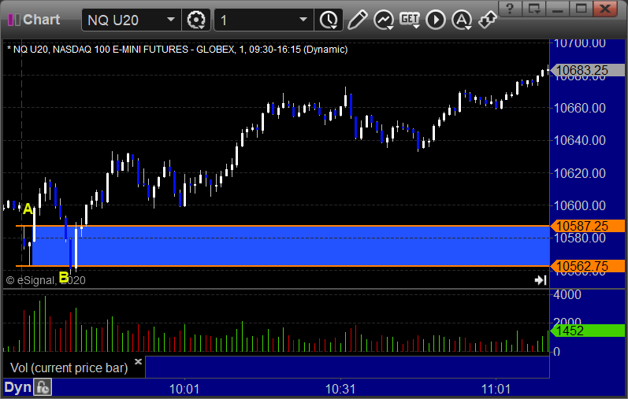The image size is (628, 399).
Task: Click the upper orange line at 10587.25
Action: tap(282, 226)
